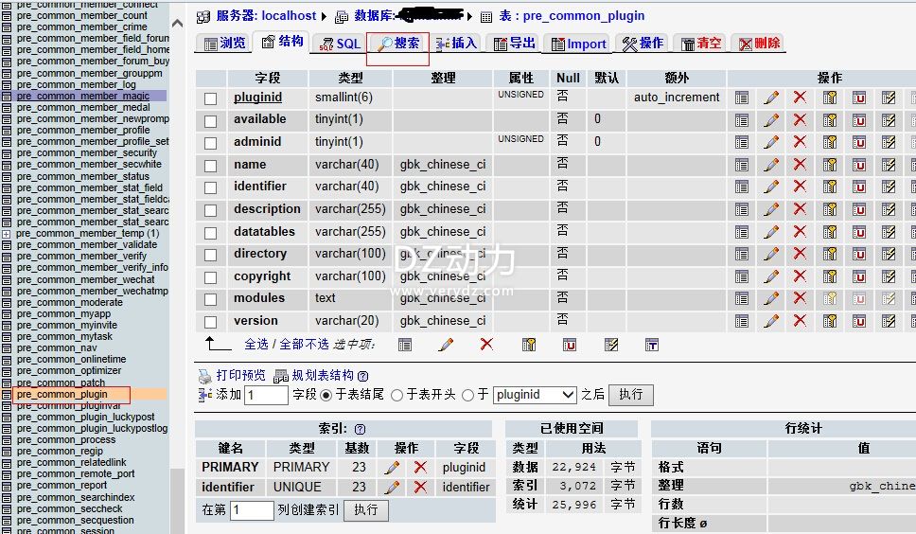Screen dimensions: 916x534
Task: Click the browse icon for pluginid field
Action: coord(742,98)
